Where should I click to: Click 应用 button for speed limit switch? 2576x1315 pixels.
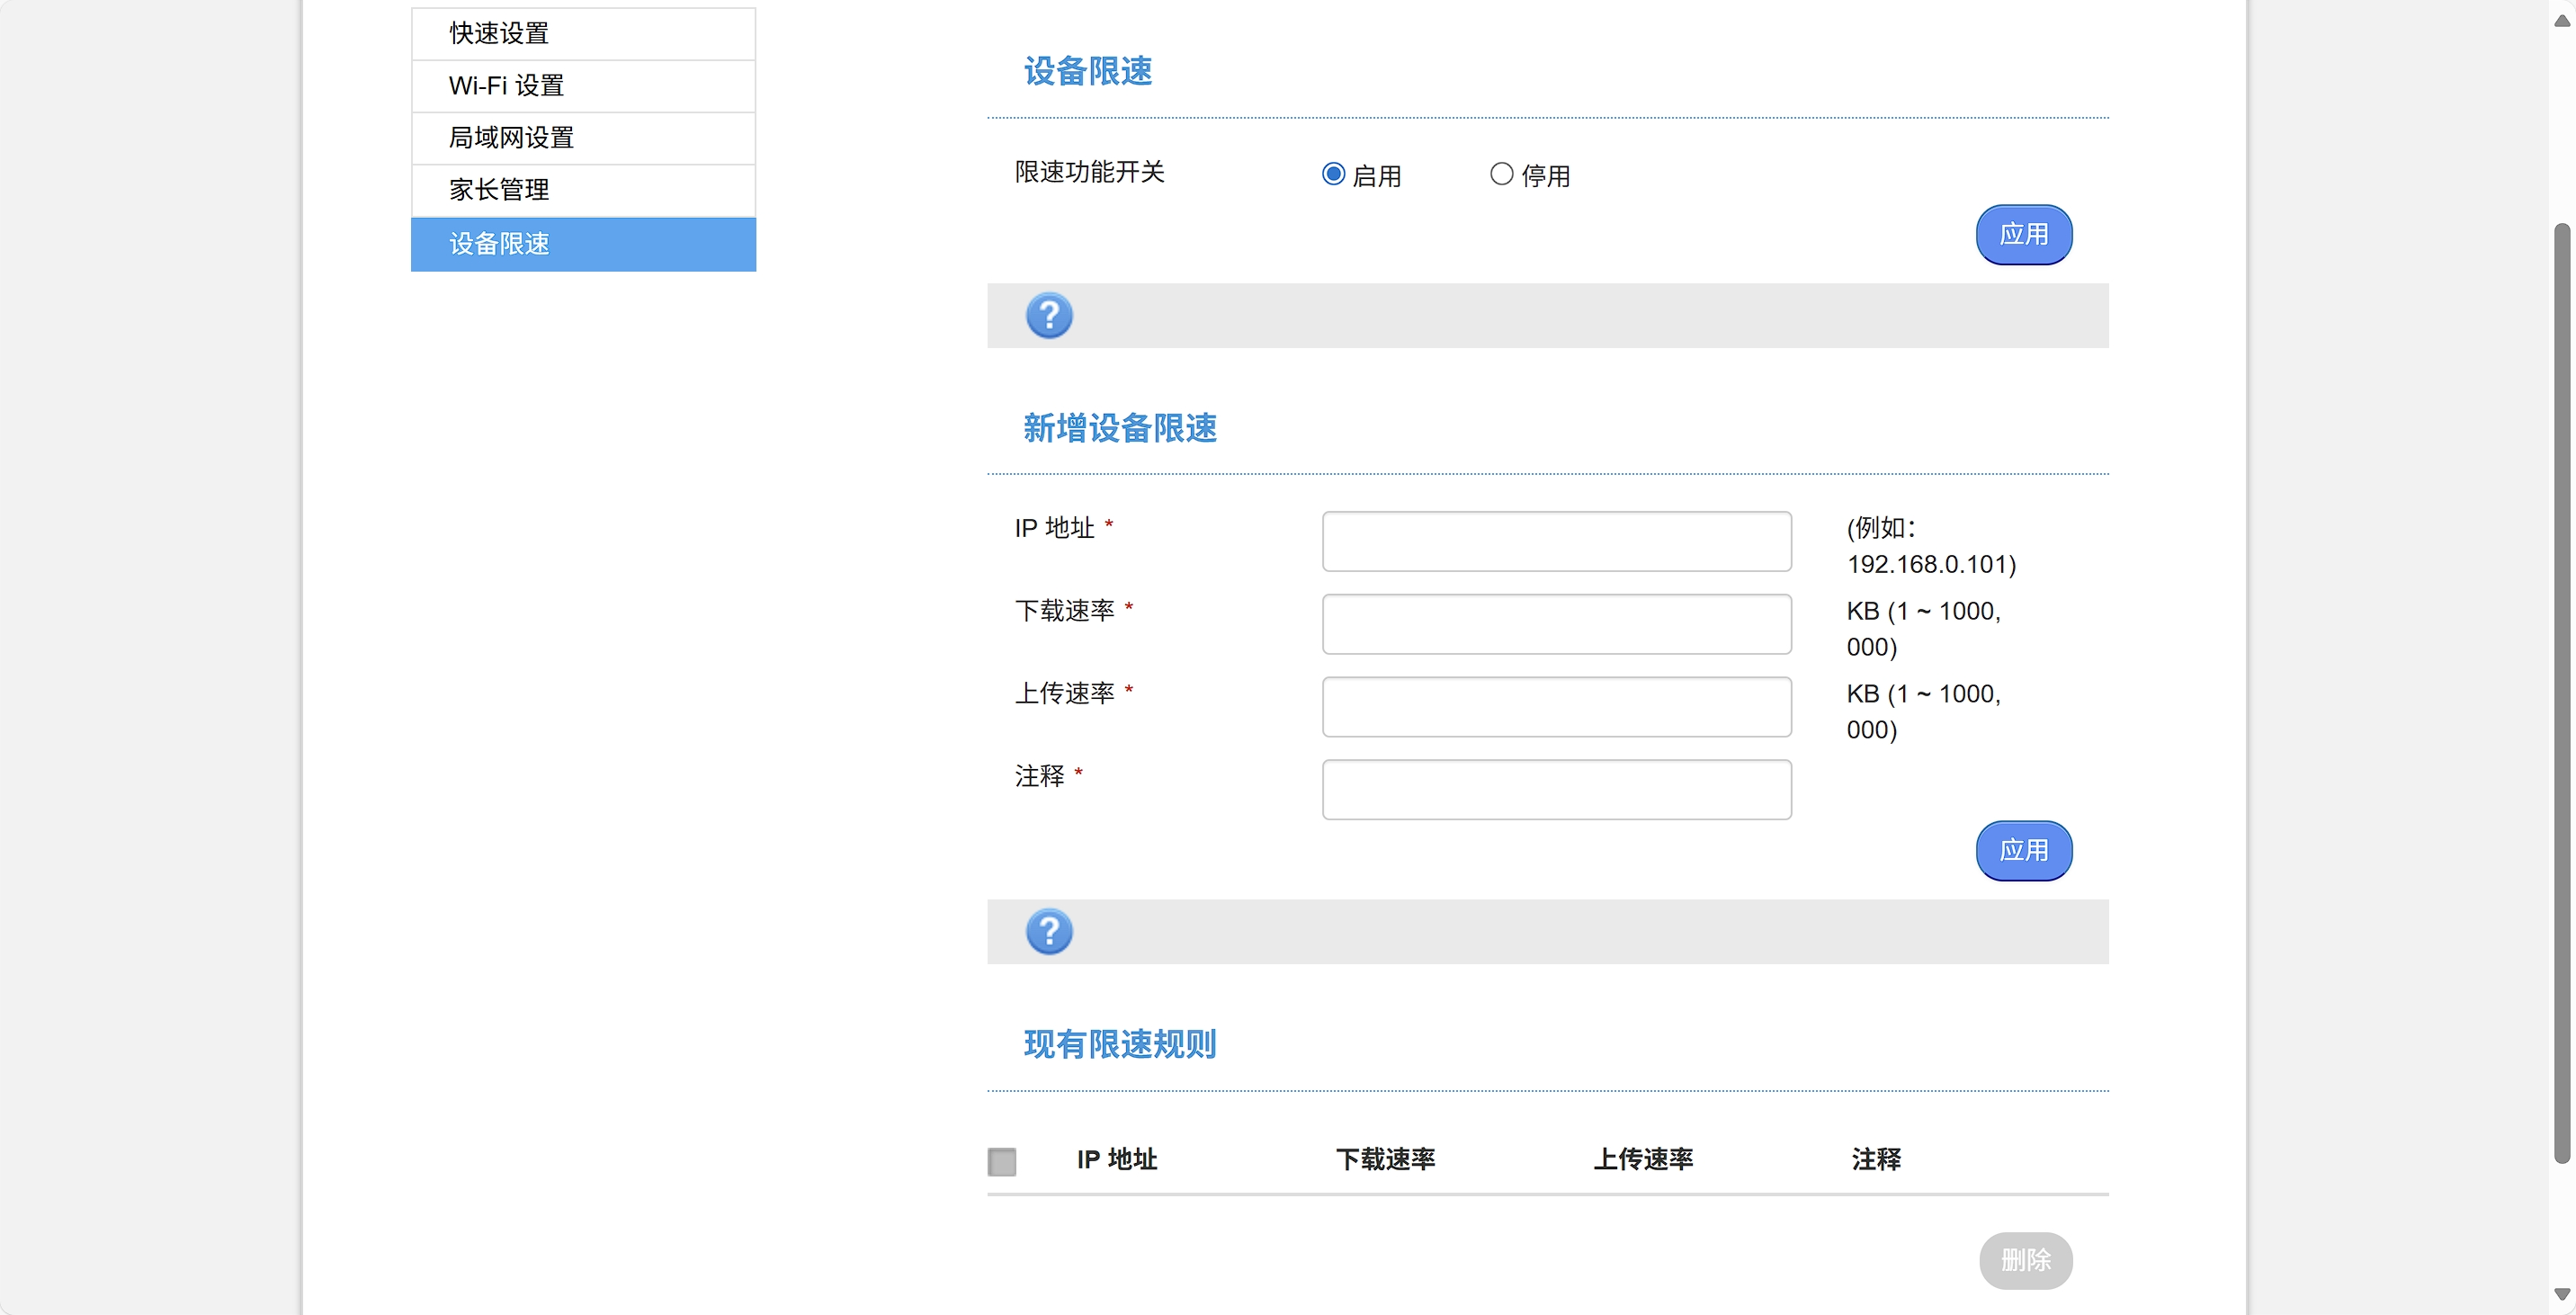(2024, 235)
